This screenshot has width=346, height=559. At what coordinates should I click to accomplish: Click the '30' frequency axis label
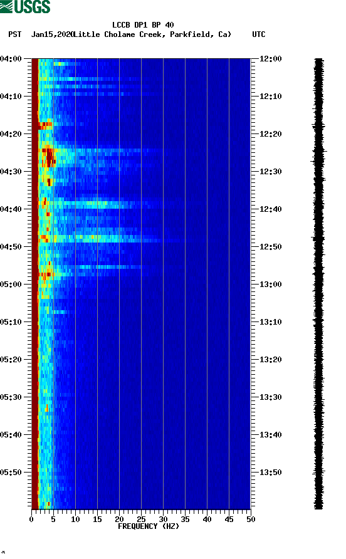pyautogui.click(x=163, y=520)
